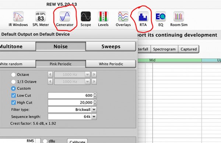
Task: Select the Octave radio button
Action: pyautogui.click(x=13, y=74)
